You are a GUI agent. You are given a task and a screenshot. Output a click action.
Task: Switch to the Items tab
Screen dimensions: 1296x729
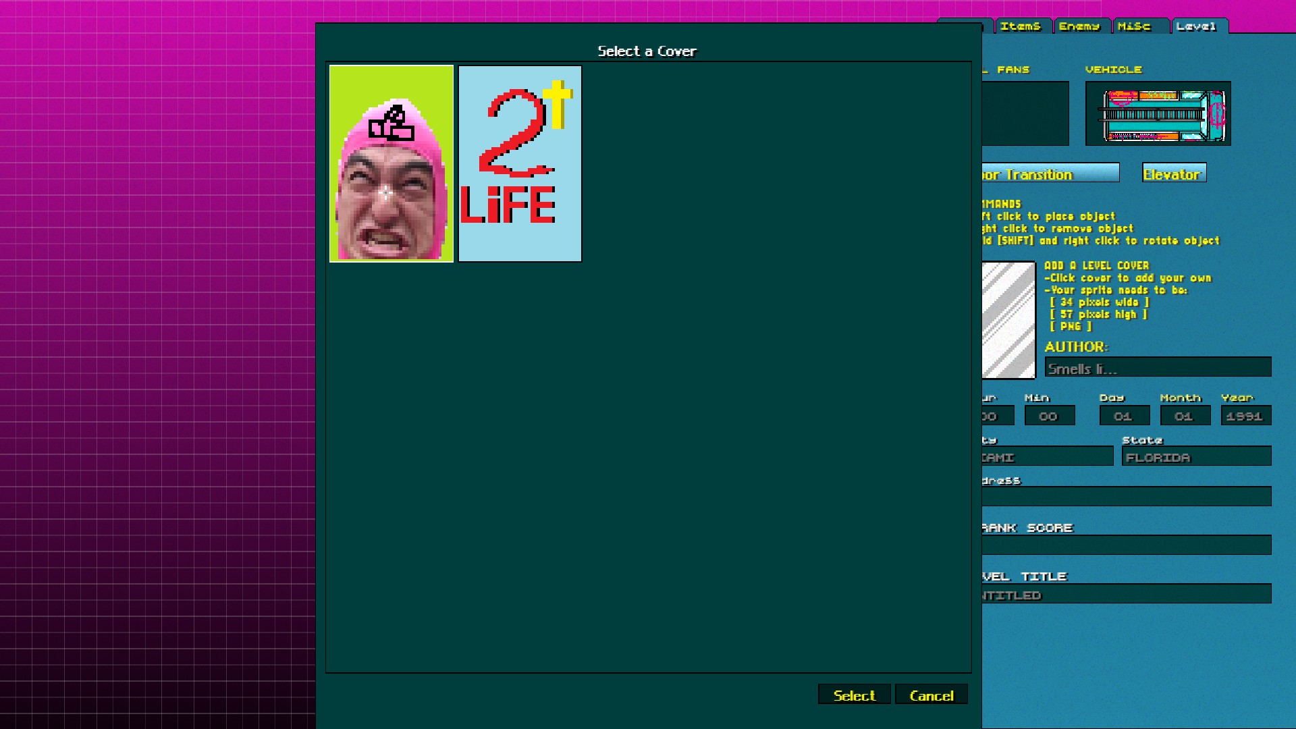coord(1023,26)
